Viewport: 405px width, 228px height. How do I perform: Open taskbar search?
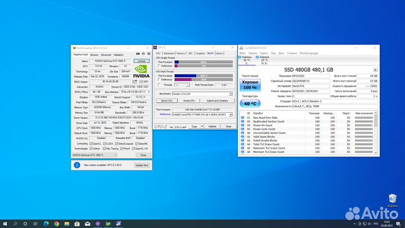(x=15, y=223)
